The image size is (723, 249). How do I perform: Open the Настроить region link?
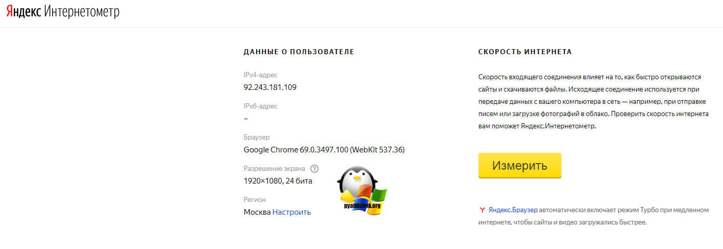click(x=291, y=212)
